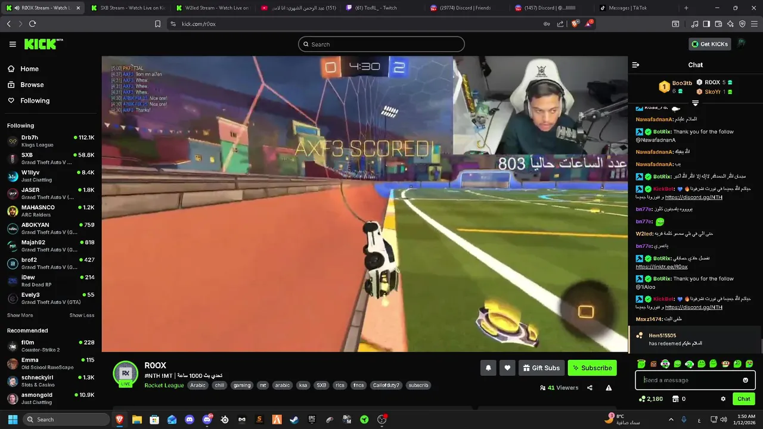The width and height of the screenshot is (763, 429).
Task: Open Epic Games Launcher in taskbar
Action: coord(312,419)
